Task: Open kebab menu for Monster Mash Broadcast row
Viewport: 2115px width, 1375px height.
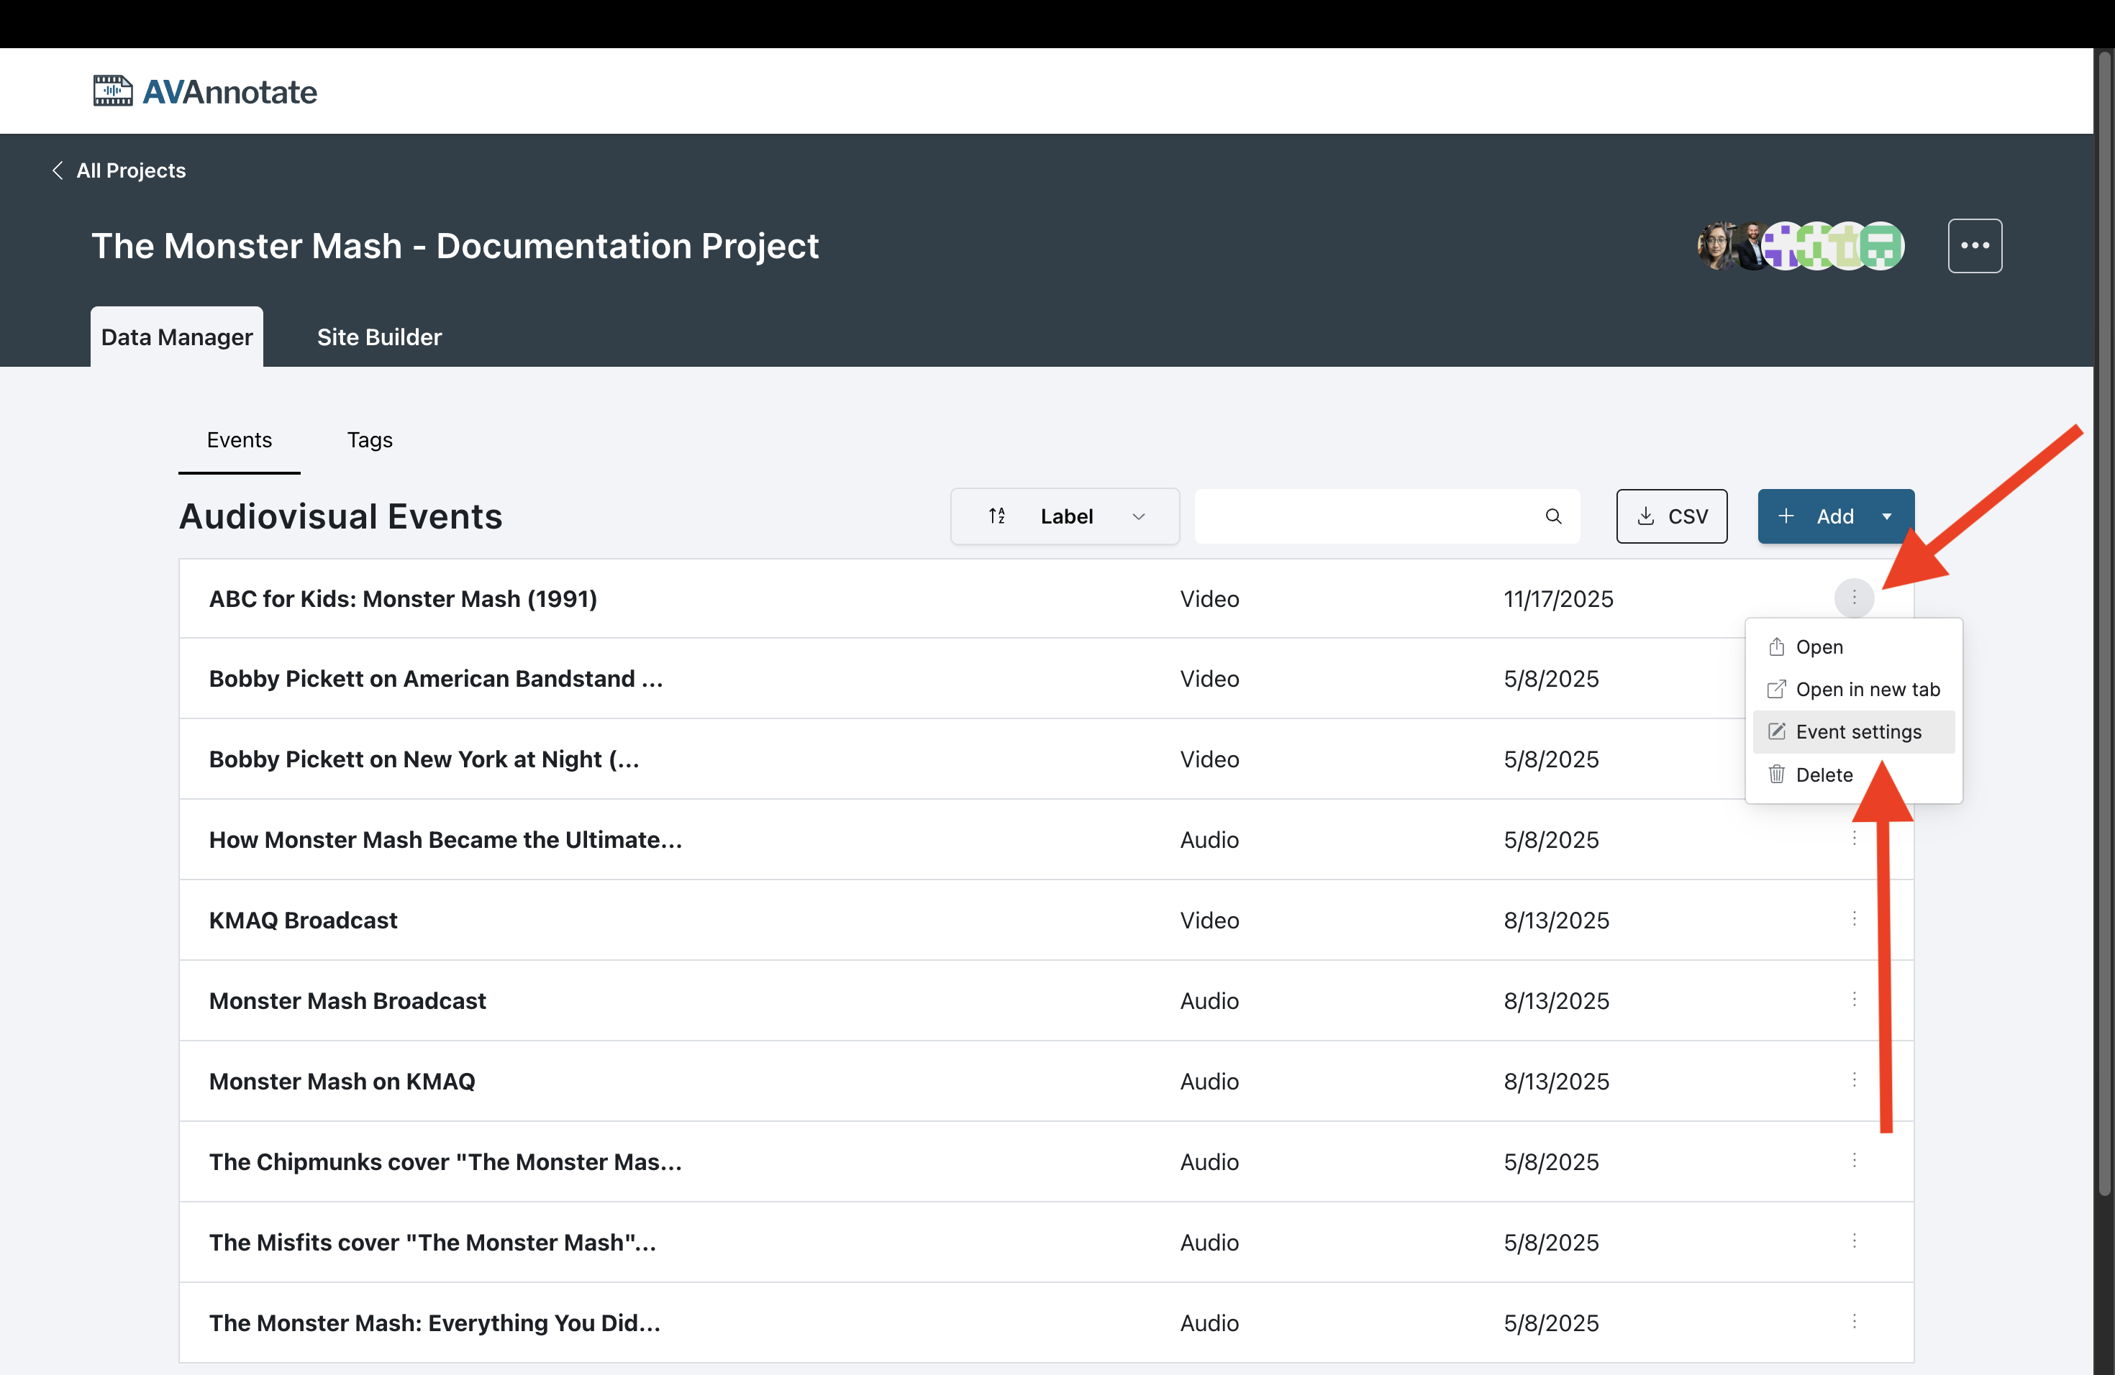Action: pyautogui.click(x=1854, y=1000)
